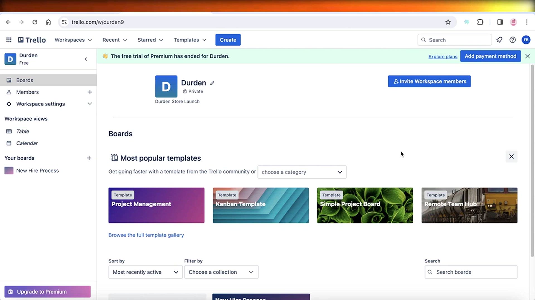Open the Trello app switcher grid
Viewport: 535px width, 300px height.
coord(9,40)
